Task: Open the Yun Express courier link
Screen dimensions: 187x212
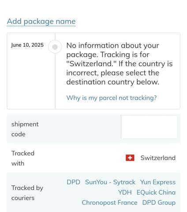Action: point(158,182)
